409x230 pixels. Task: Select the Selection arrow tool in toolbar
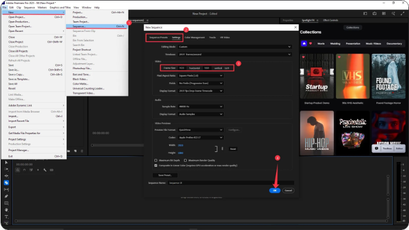(x=6, y=162)
